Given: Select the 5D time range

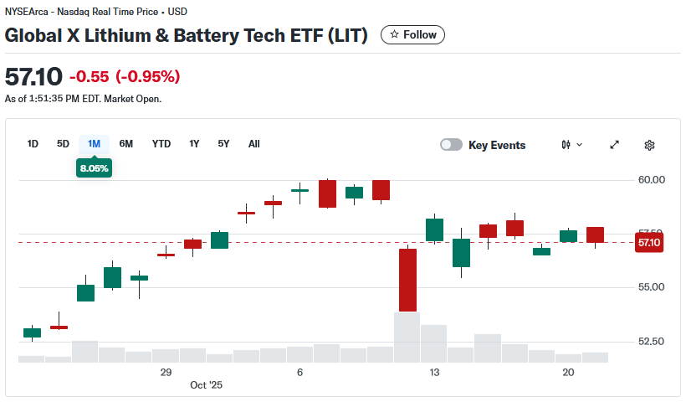Looking at the screenshot, I should pyautogui.click(x=63, y=144).
